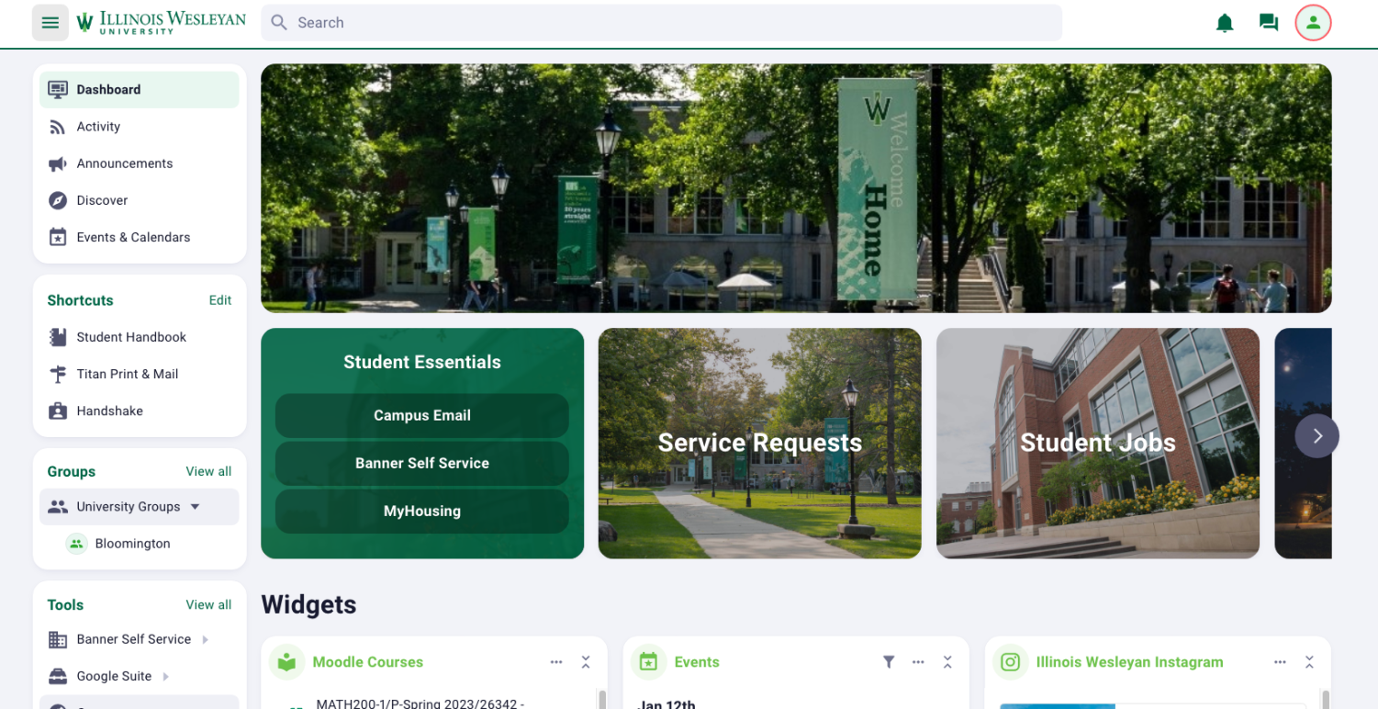Click the Illinois Wesleyan University logo

pos(162,23)
